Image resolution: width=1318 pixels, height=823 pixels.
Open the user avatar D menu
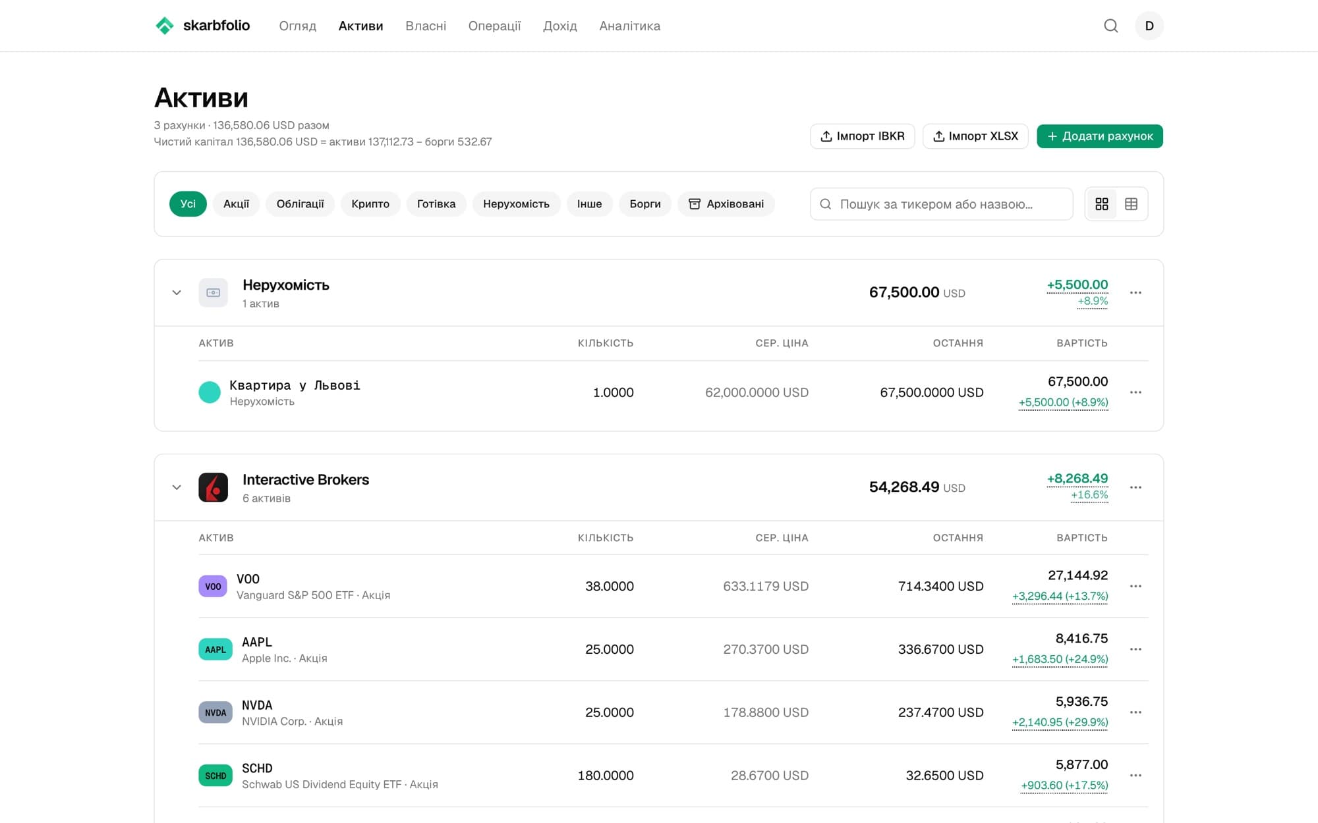[1149, 26]
